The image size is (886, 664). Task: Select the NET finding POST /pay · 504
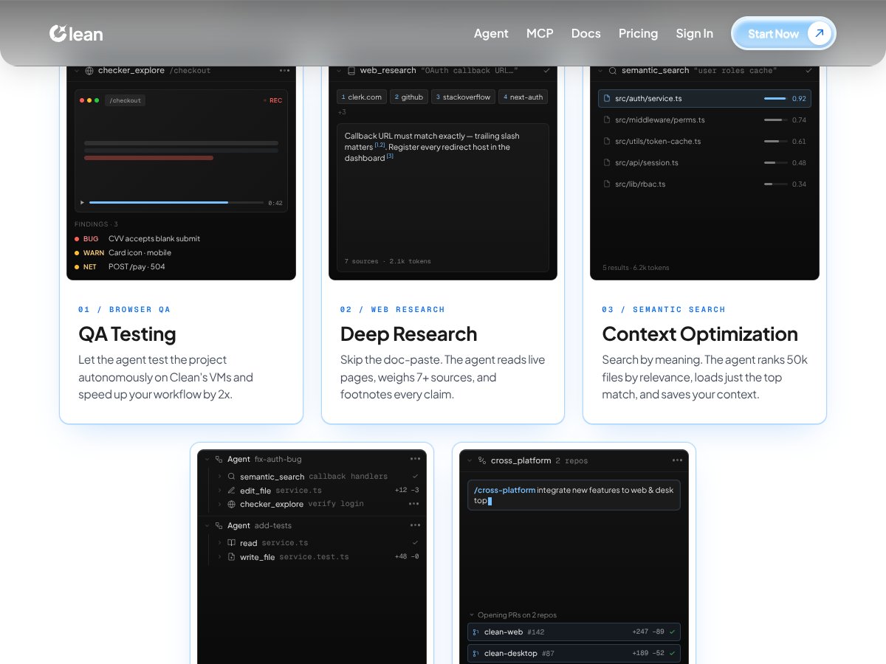pos(181,267)
